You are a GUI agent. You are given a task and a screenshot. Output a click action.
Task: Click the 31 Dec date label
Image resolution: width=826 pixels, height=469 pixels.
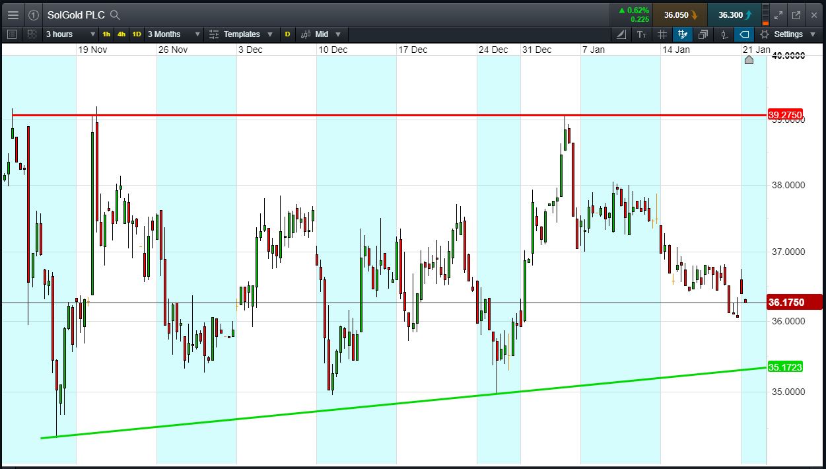(536, 50)
